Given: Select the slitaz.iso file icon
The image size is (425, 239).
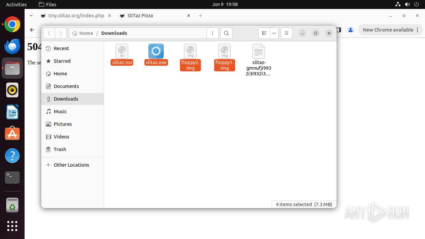Looking at the screenshot, I should tap(122, 51).
